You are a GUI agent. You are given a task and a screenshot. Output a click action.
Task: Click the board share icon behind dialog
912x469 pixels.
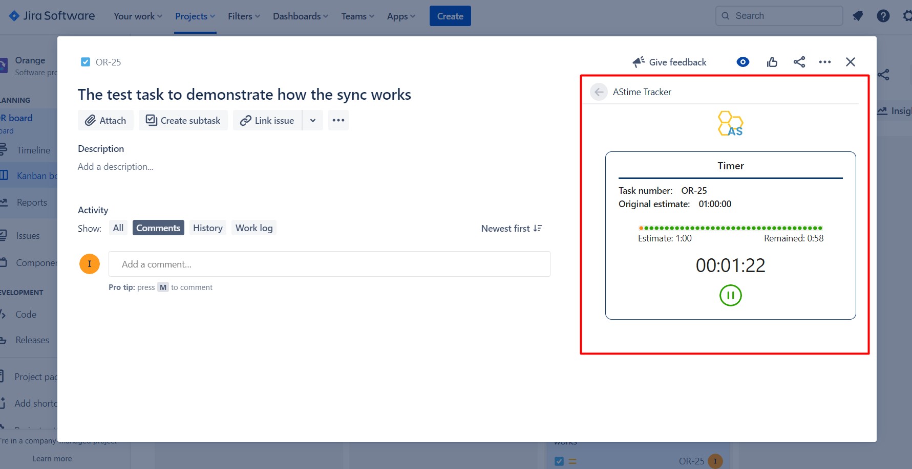pyautogui.click(x=883, y=75)
